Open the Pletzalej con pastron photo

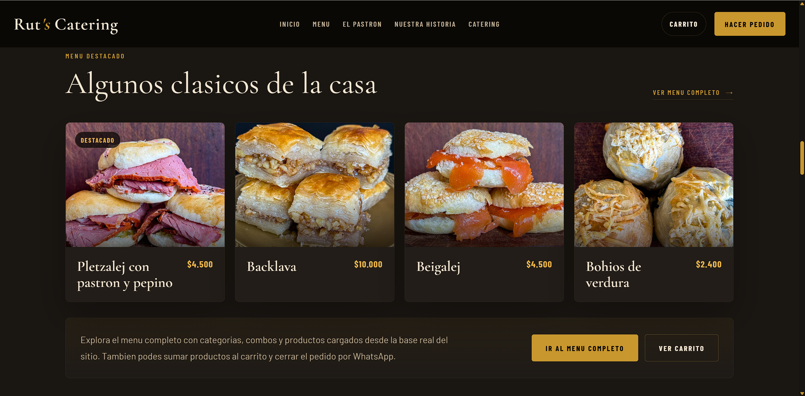[145, 185]
